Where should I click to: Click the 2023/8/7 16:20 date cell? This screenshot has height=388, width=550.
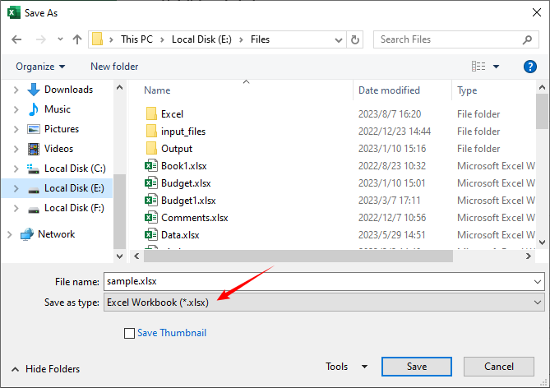click(390, 114)
